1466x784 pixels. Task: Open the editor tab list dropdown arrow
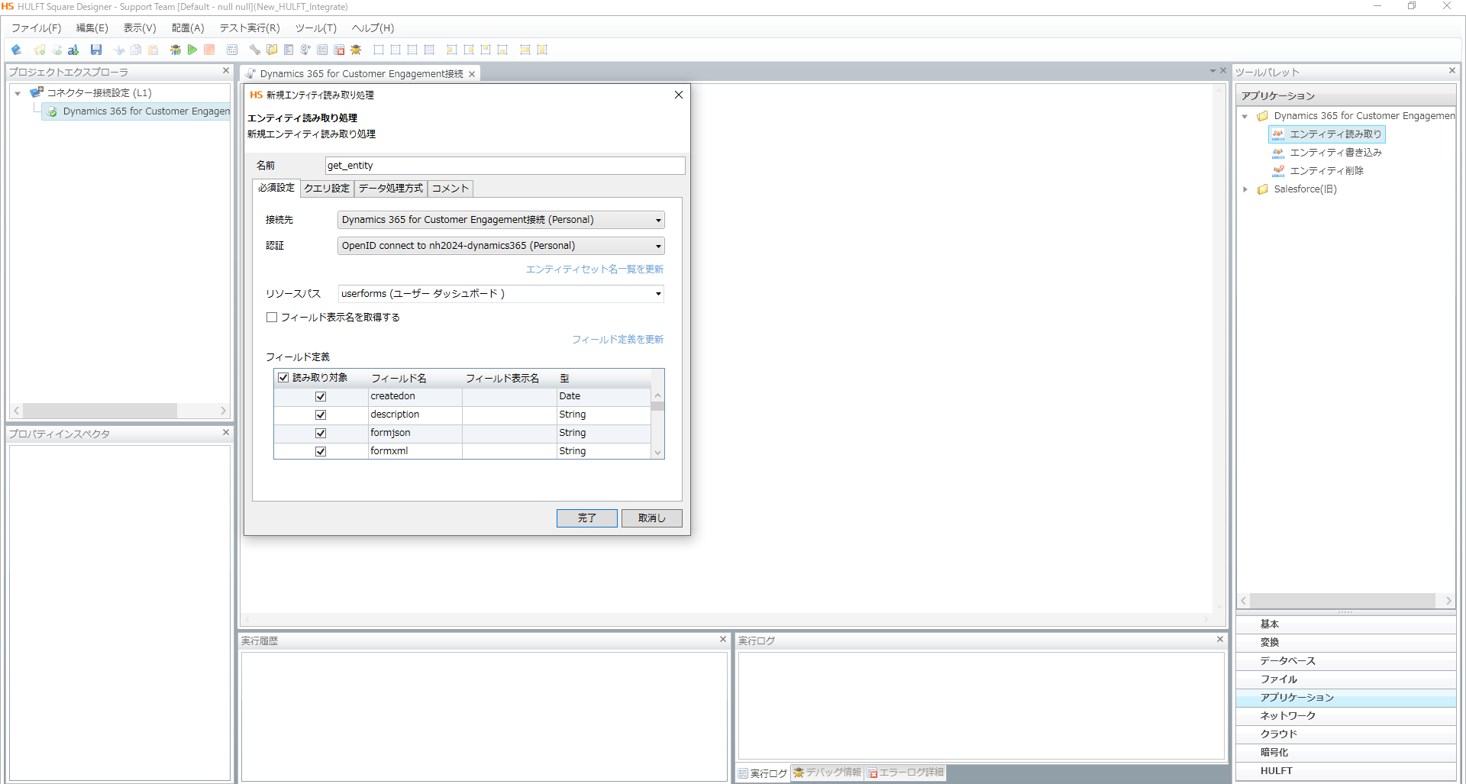(x=1213, y=71)
